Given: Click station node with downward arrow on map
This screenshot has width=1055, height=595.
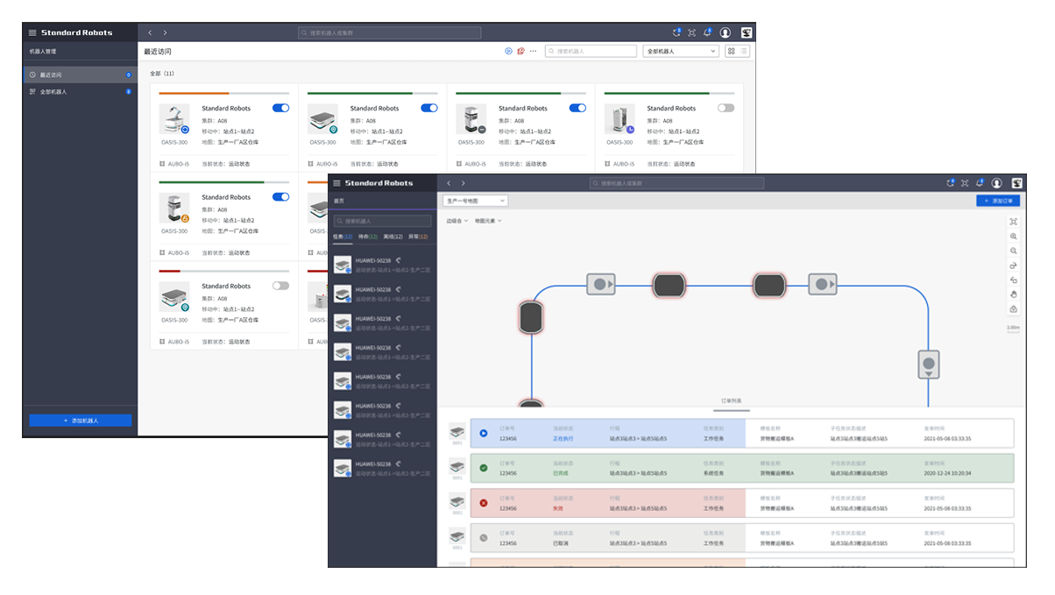Looking at the screenshot, I should [x=928, y=364].
